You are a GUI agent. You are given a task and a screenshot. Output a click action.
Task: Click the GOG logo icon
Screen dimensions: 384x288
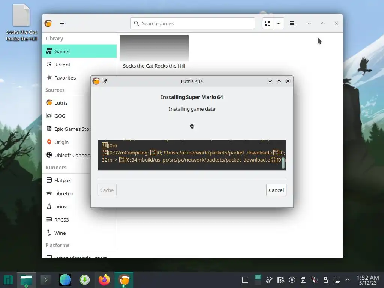[x=49, y=115]
